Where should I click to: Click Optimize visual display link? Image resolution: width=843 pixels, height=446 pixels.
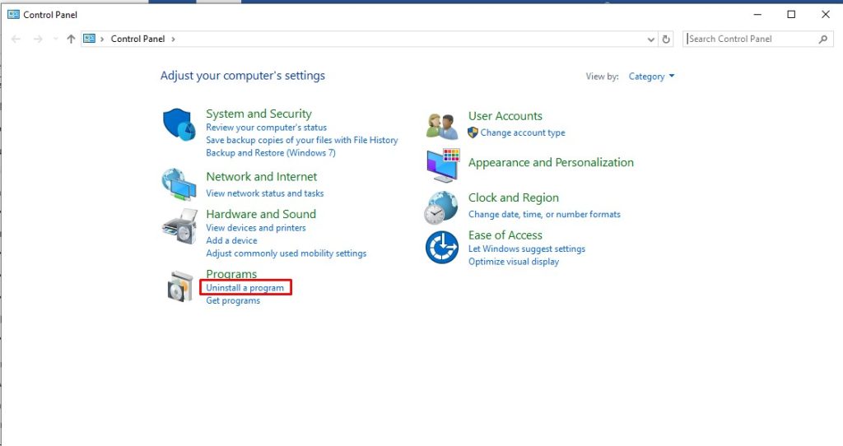click(514, 262)
